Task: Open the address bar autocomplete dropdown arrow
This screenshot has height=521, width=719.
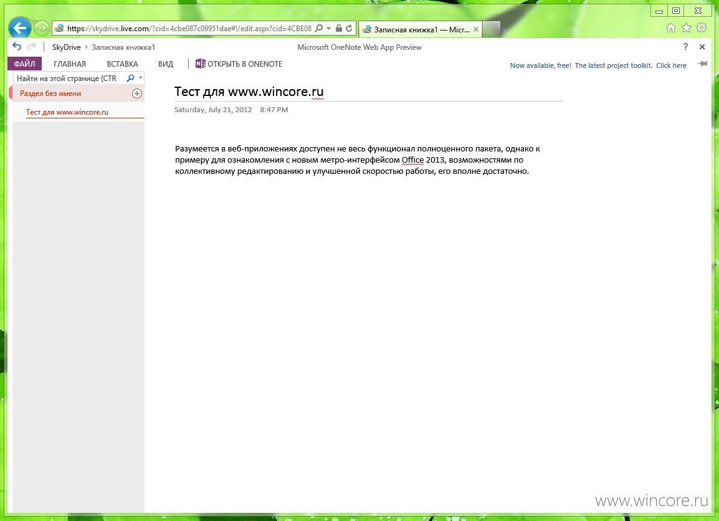Action: pyautogui.click(x=328, y=29)
